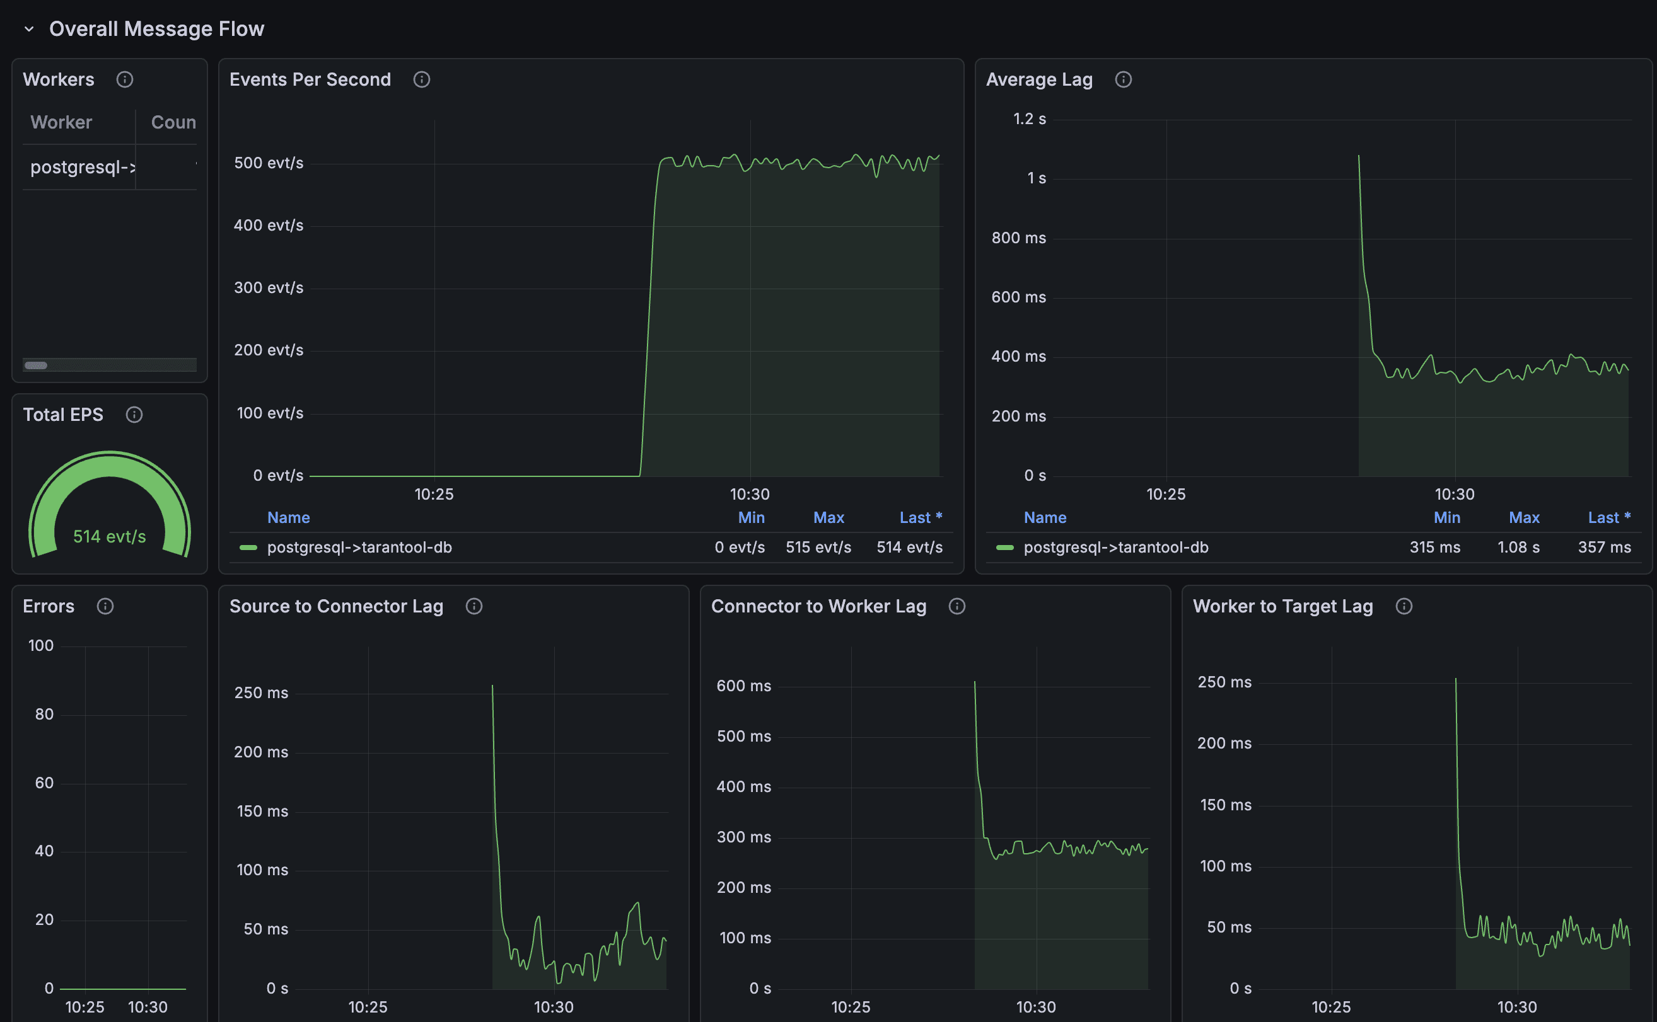Open the Total EPS panel title

[63, 415]
